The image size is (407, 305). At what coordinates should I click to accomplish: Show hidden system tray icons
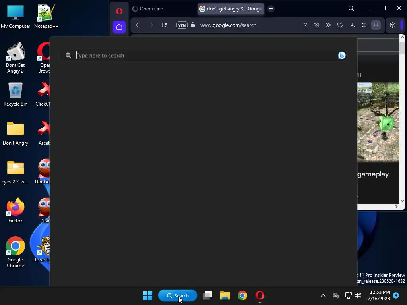point(323,295)
